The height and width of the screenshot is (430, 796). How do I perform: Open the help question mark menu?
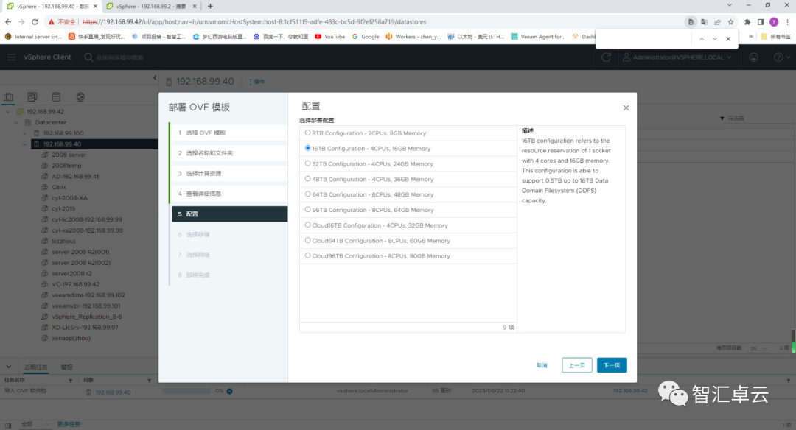tap(782, 57)
